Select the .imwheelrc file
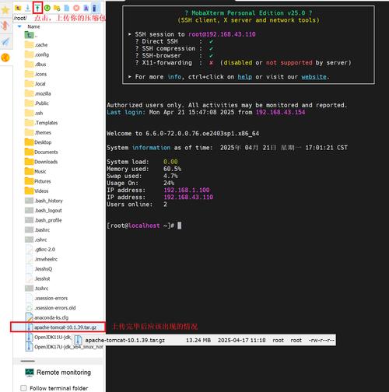 (41, 259)
